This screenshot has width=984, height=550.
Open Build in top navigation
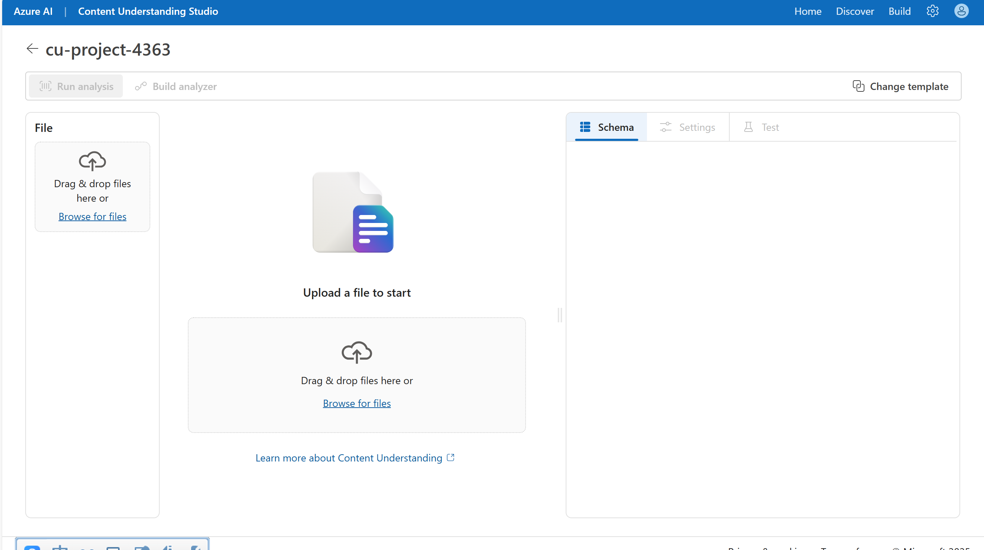[x=899, y=11]
